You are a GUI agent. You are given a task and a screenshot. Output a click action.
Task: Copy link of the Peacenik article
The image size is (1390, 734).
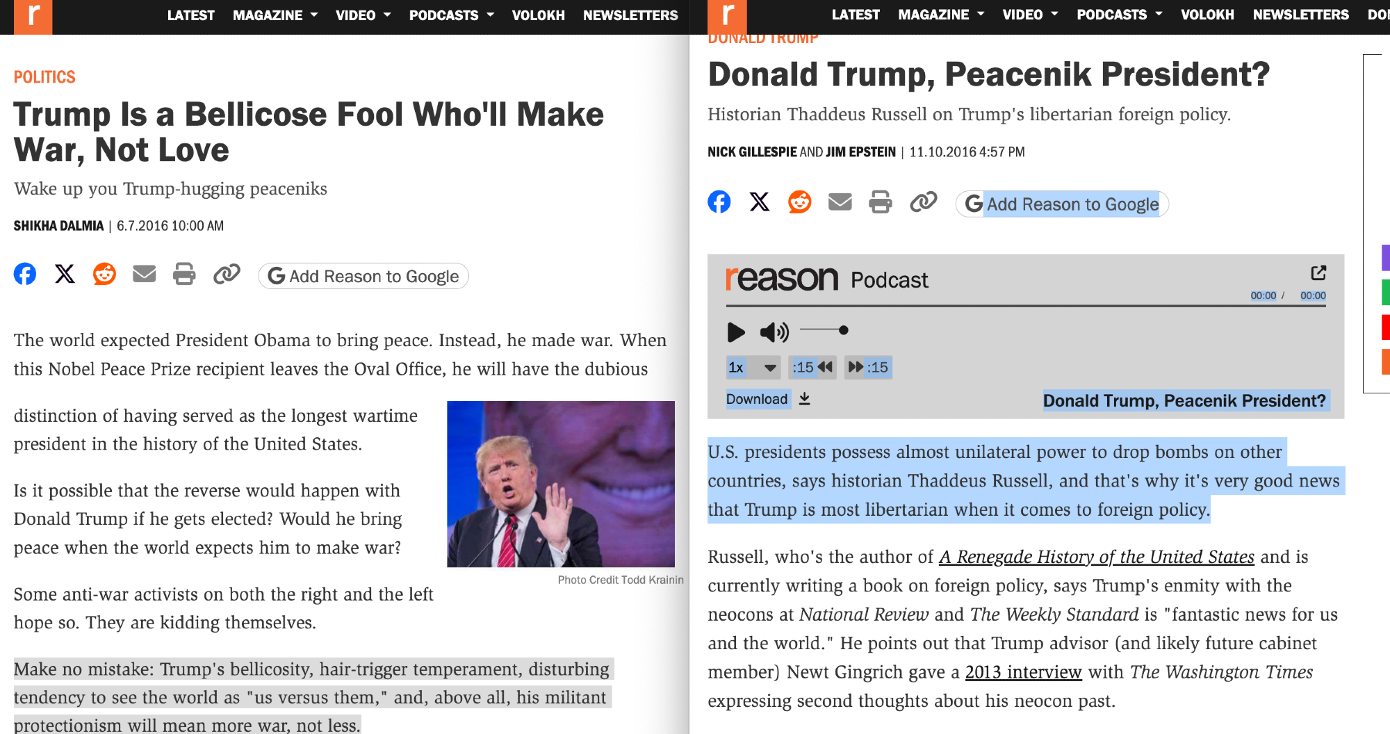point(923,202)
